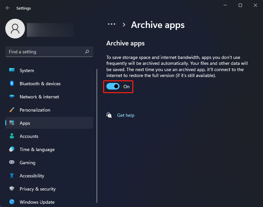Open Accessibility settings
The width and height of the screenshot is (263, 207).
point(49,175)
